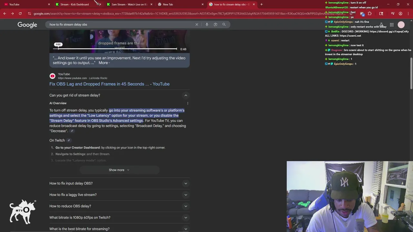This screenshot has height=232, width=413.
Task: Reload the Google results page
Action: pyautogui.click(x=20, y=14)
